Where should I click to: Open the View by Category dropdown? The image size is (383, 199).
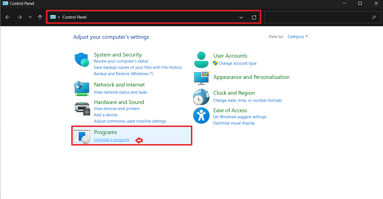297,37
